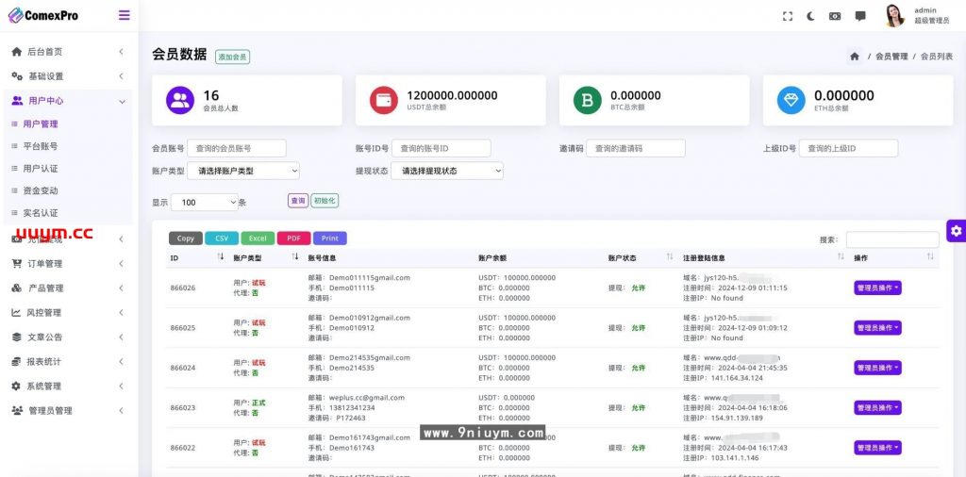Select 平台账号 in the sidebar submenu
966x477 pixels.
tap(41, 146)
